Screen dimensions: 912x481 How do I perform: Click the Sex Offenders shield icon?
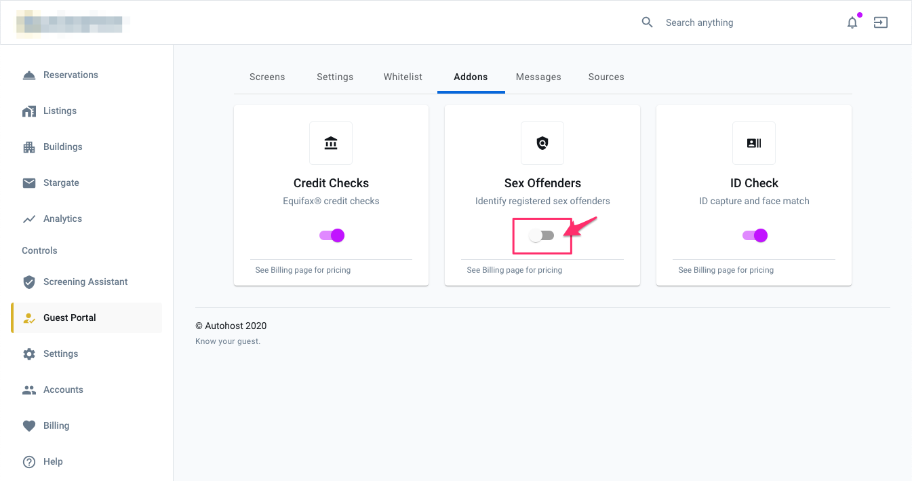point(542,143)
